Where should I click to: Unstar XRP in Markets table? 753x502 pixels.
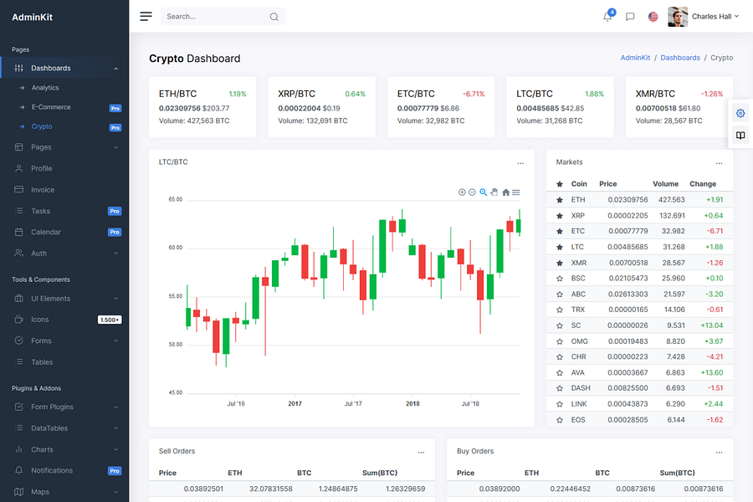(x=560, y=216)
